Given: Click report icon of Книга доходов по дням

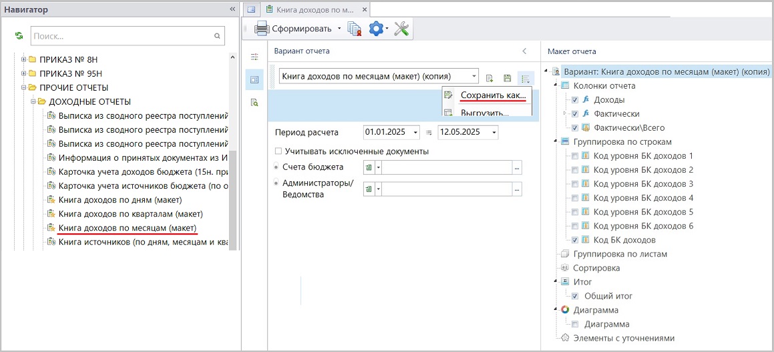Looking at the screenshot, I should click(51, 200).
